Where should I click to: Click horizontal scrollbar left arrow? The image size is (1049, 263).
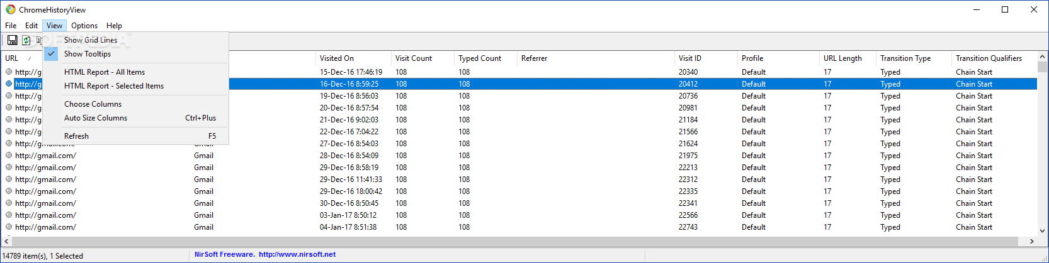pyautogui.click(x=7, y=241)
